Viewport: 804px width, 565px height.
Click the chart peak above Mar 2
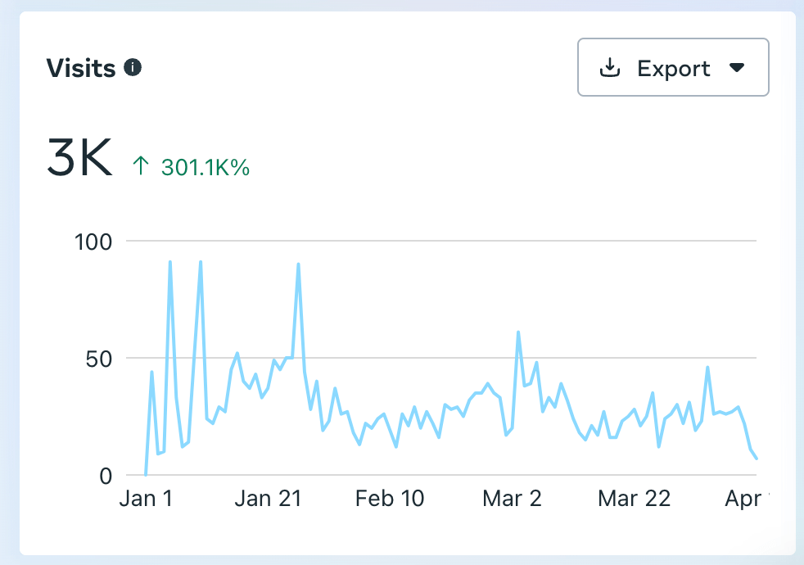pos(518,332)
